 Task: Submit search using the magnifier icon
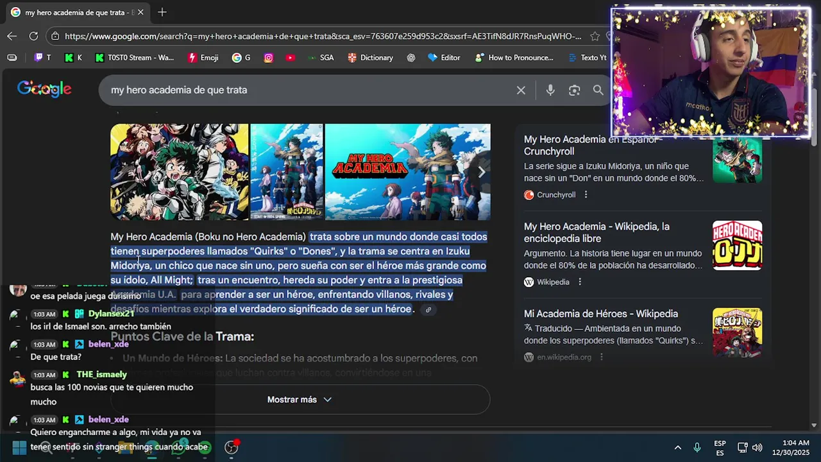point(598,90)
